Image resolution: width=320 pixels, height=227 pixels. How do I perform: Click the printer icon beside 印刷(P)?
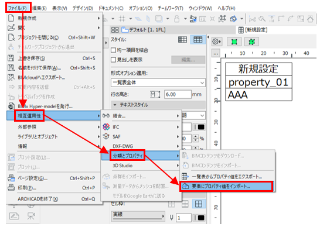point(11,187)
